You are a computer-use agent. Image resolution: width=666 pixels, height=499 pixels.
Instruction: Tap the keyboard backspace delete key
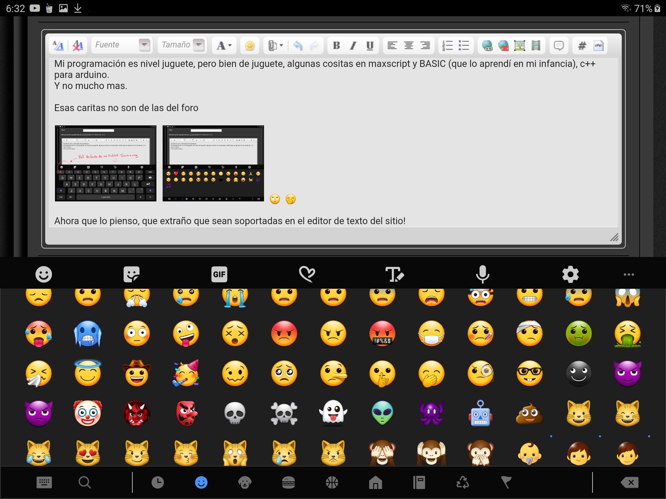point(630,482)
